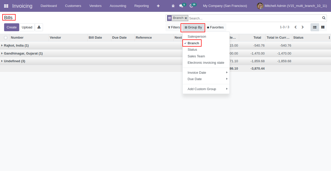The height and width of the screenshot is (171, 331).
Task: Sort by Reference column header
Action: pos(154,38)
